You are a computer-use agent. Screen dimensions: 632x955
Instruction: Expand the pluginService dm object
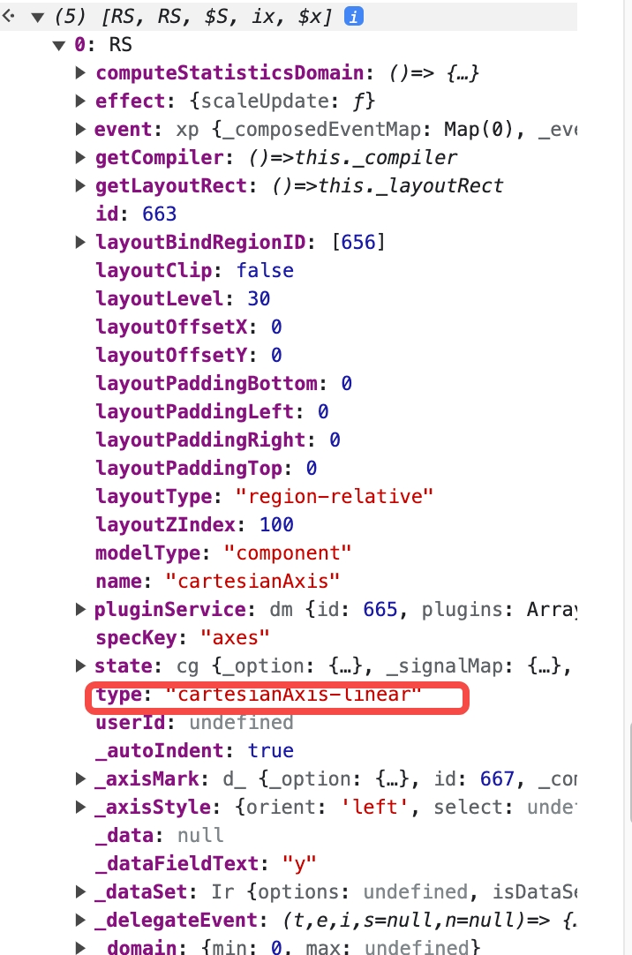[80, 610]
